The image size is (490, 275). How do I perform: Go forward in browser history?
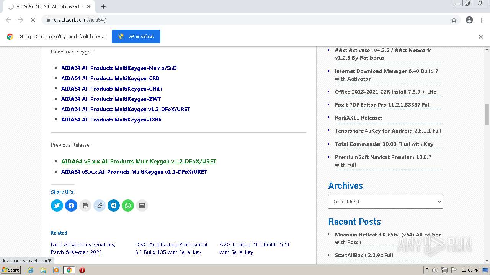[21, 20]
